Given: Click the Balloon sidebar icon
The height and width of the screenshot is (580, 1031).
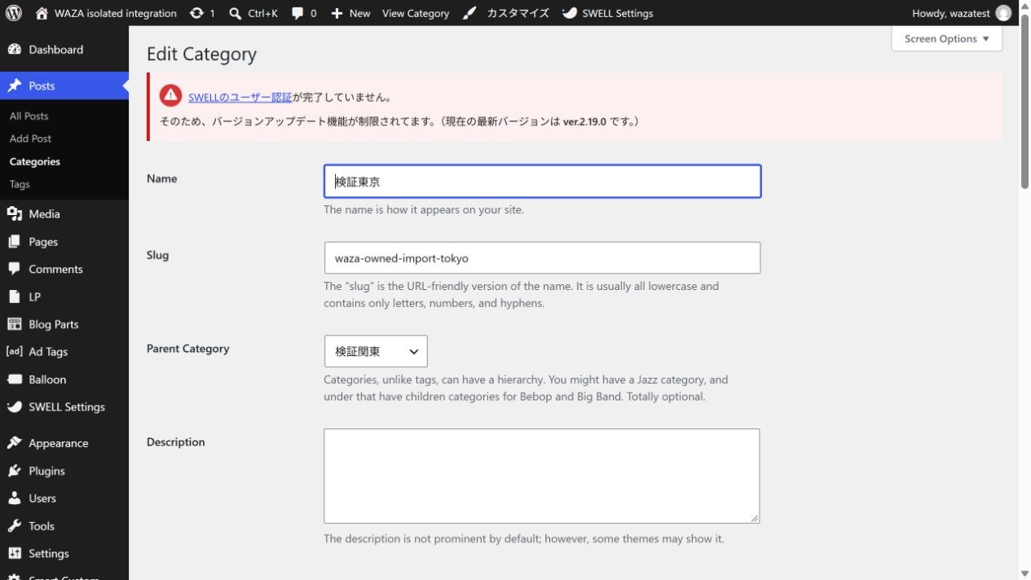Looking at the screenshot, I should coord(14,380).
